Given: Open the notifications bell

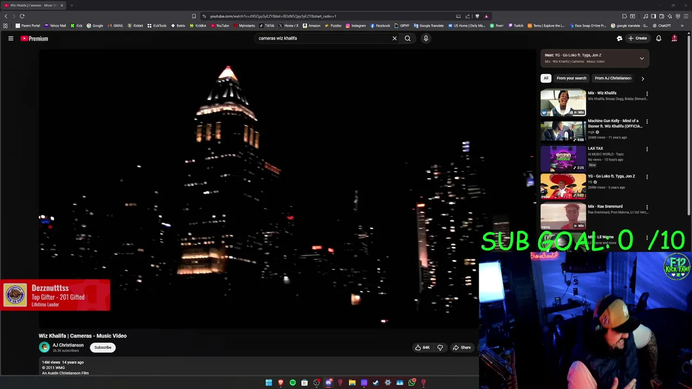Looking at the screenshot, I should tap(658, 38).
